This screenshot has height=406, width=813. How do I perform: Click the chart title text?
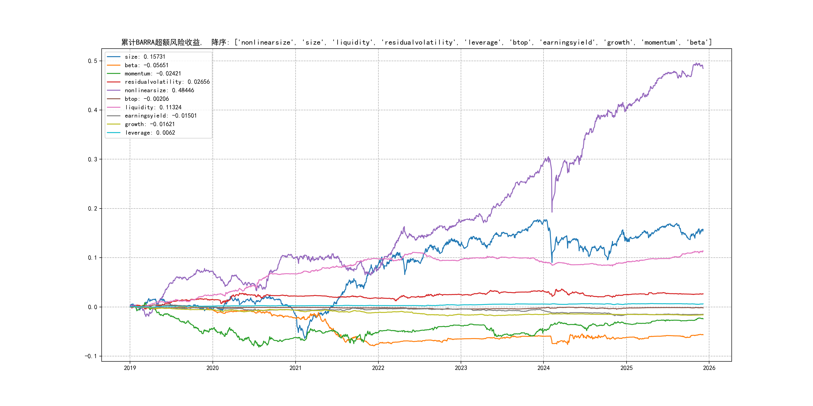pyautogui.click(x=416, y=42)
